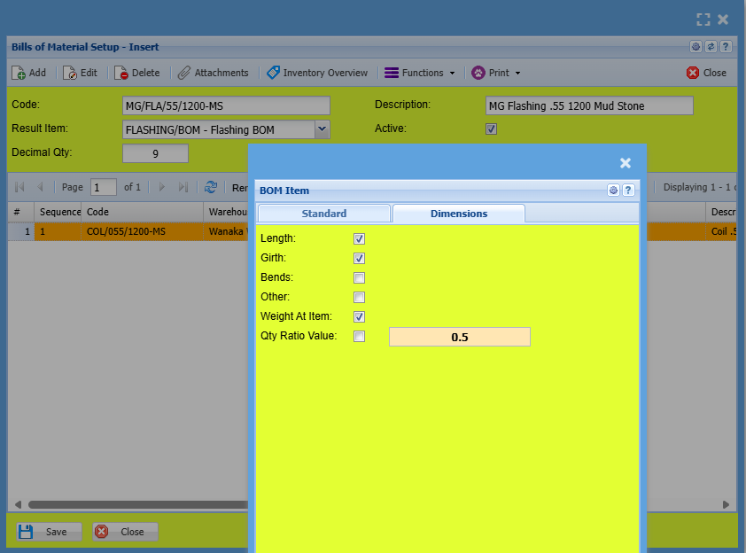The width and height of the screenshot is (746, 553).
Task: Click the Add toolbar icon
Action: click(x=19, y=73)
